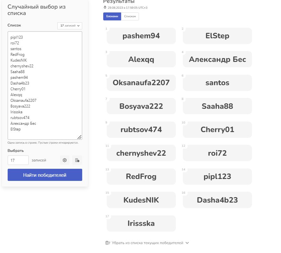Click the stopwatch icon next to date
The height and width of the screenshot is (253, 281).
105,7
